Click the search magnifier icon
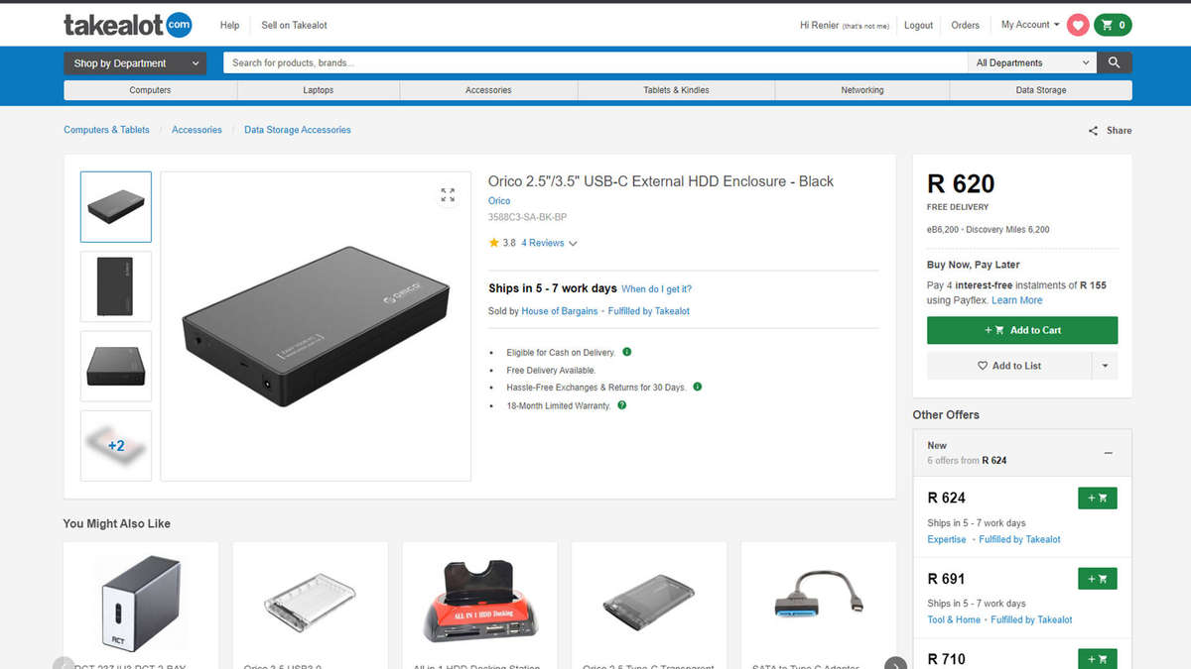This screenshot has height=669, width=1191. click(x=1114, y=61)
